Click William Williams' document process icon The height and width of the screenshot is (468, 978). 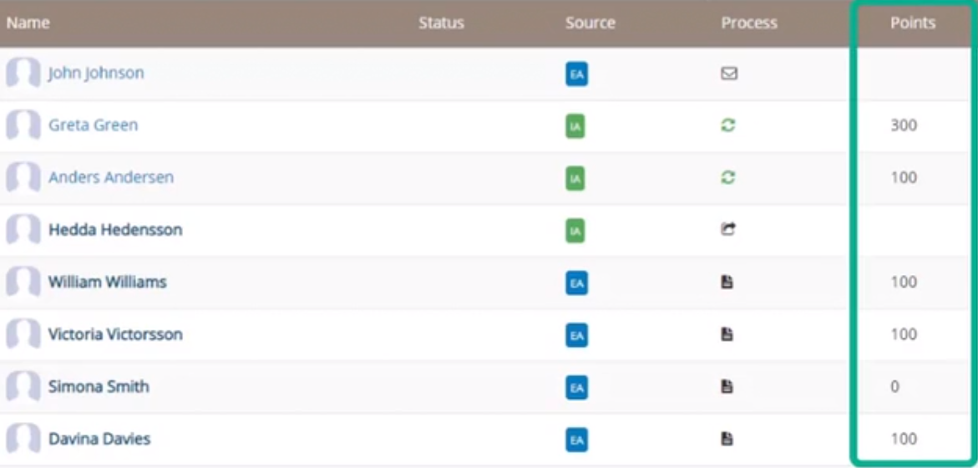[727, 282]
